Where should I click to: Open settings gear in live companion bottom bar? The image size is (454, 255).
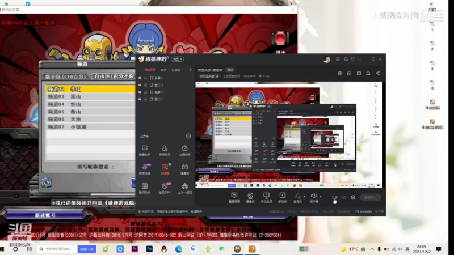353,197
